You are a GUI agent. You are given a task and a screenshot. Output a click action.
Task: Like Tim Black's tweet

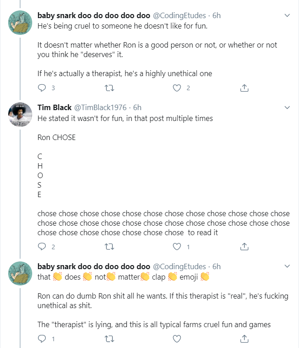pos(177,246)
